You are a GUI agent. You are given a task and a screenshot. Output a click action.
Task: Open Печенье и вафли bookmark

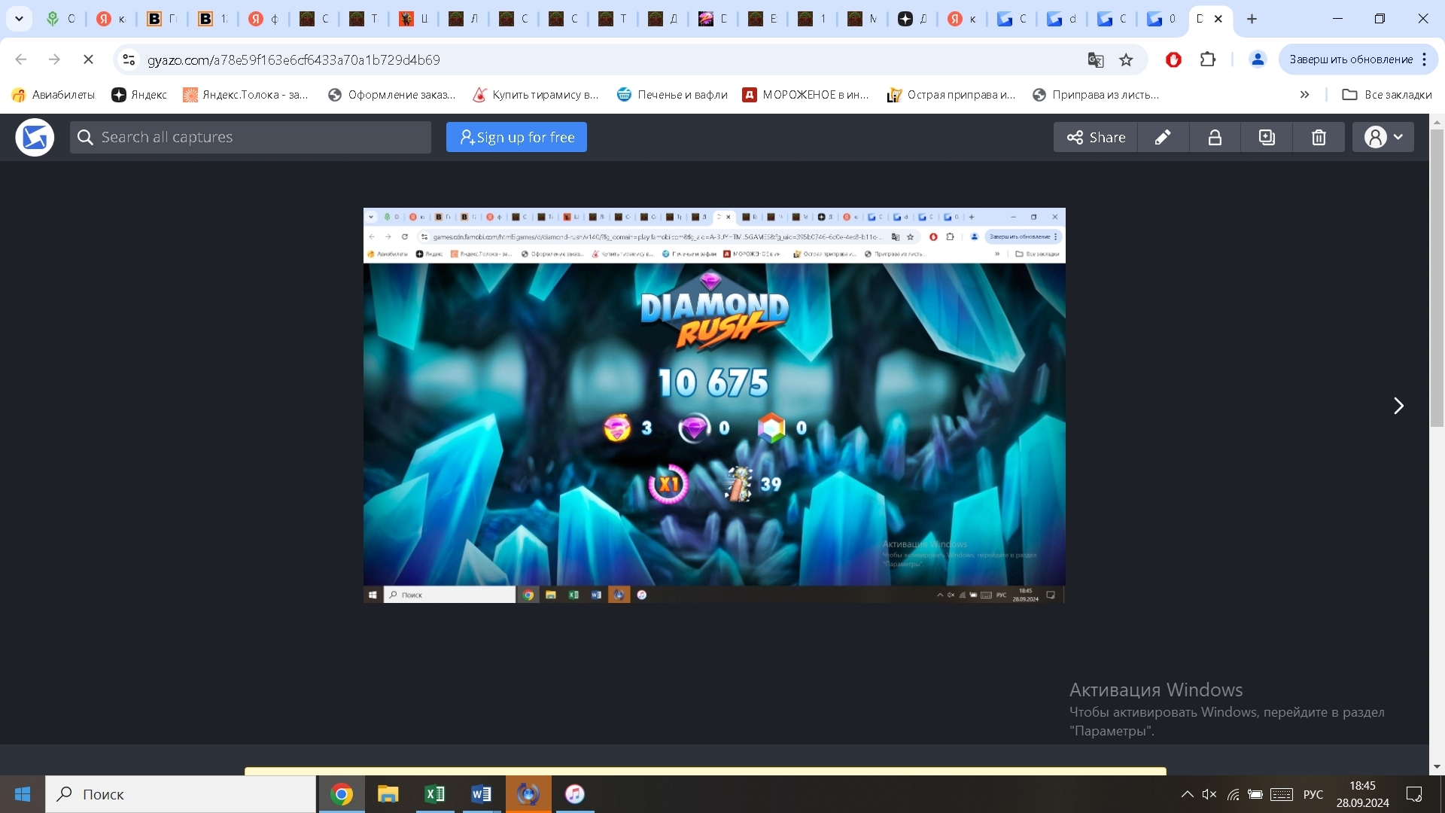click(x=672, y=95)
